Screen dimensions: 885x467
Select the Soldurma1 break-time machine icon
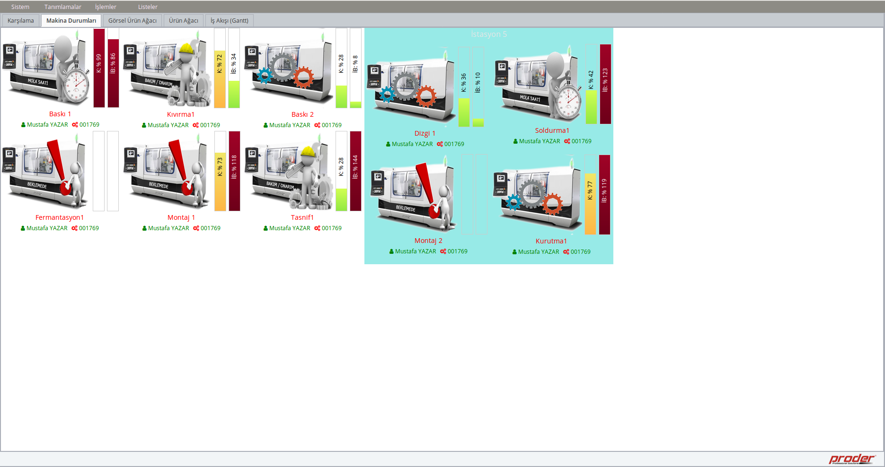pos(538,84)
